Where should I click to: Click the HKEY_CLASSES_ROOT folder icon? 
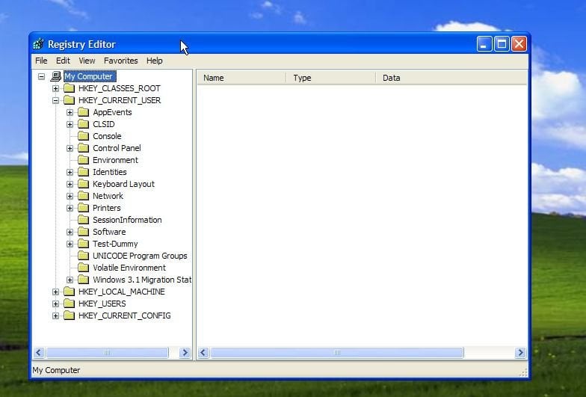coord(69,88)
